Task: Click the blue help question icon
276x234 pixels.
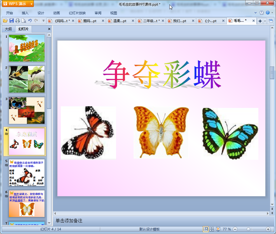Action: pyautogui.click(x=268, y=13)
